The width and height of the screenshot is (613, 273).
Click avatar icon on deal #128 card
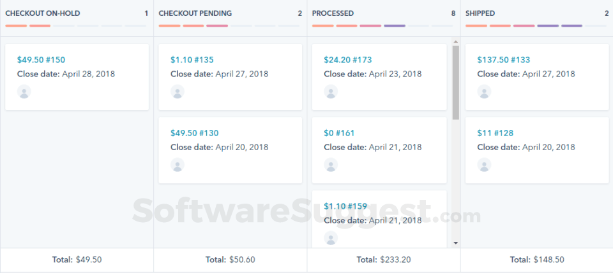[x=485, y=165]
